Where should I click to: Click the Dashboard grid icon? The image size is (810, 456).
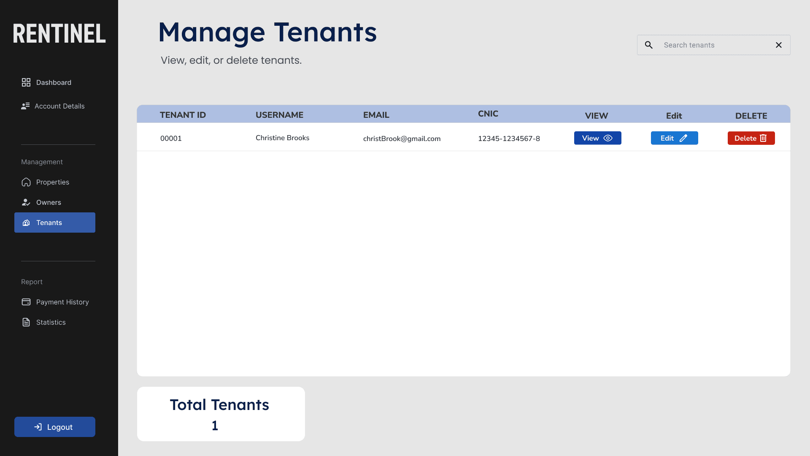coord(26,82)
